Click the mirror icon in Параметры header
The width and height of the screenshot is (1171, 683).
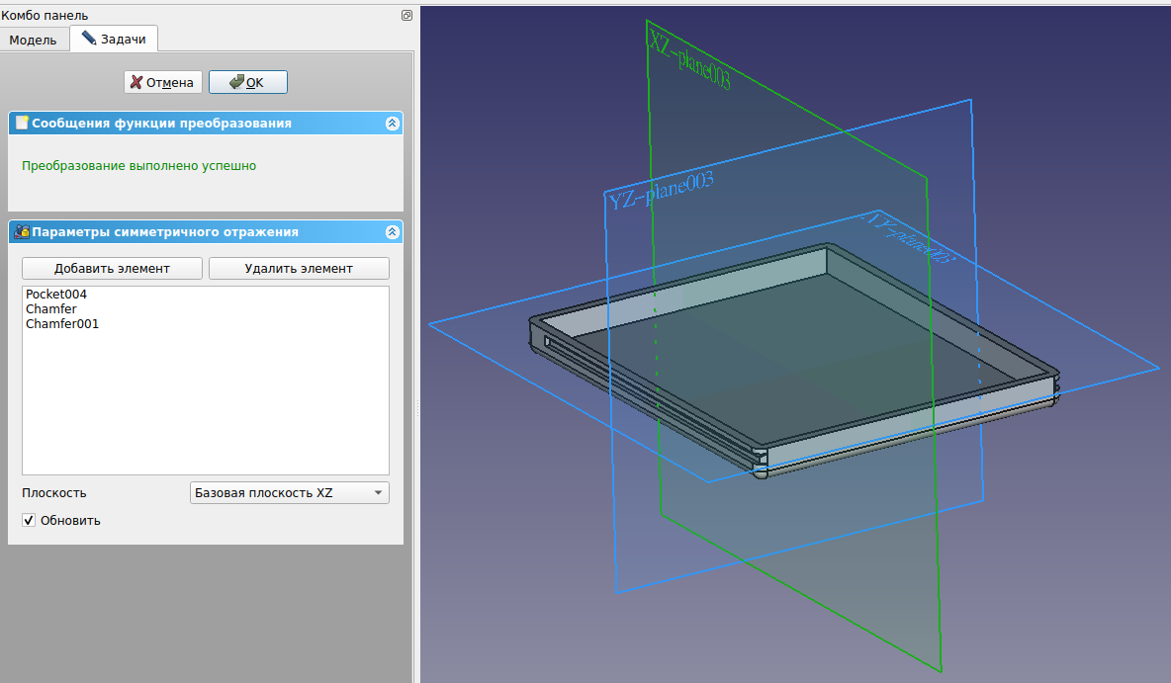pyautogui.click(x=22, y=232)
